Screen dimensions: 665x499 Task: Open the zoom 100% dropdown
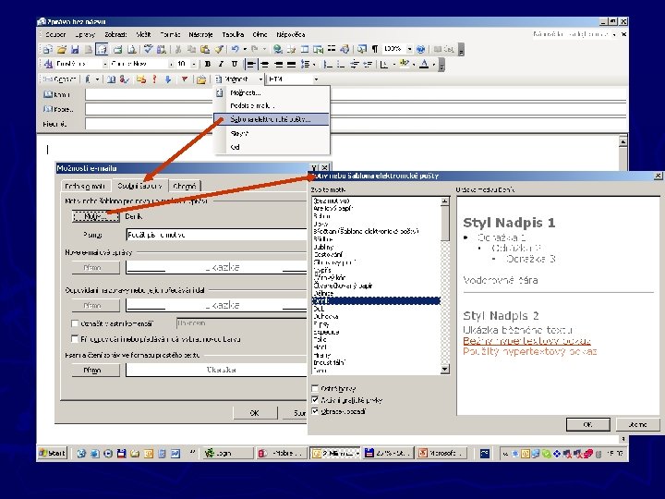(410, 49)
